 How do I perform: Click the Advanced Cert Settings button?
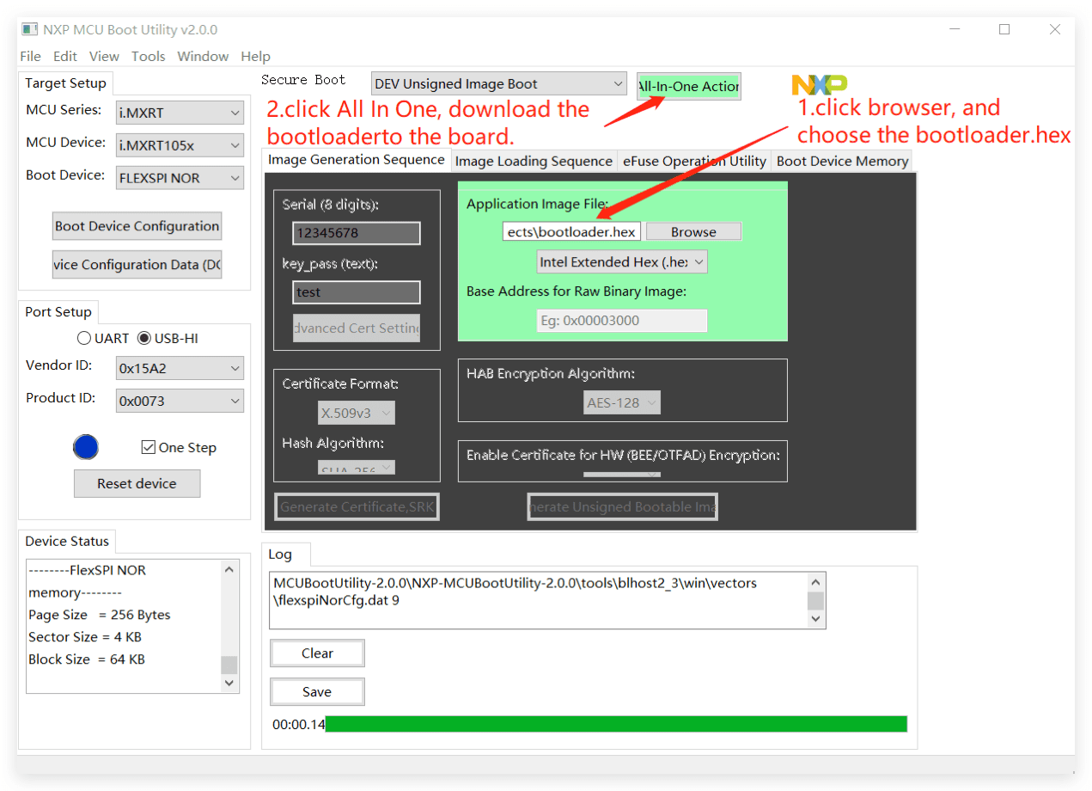tap(357, 328)
